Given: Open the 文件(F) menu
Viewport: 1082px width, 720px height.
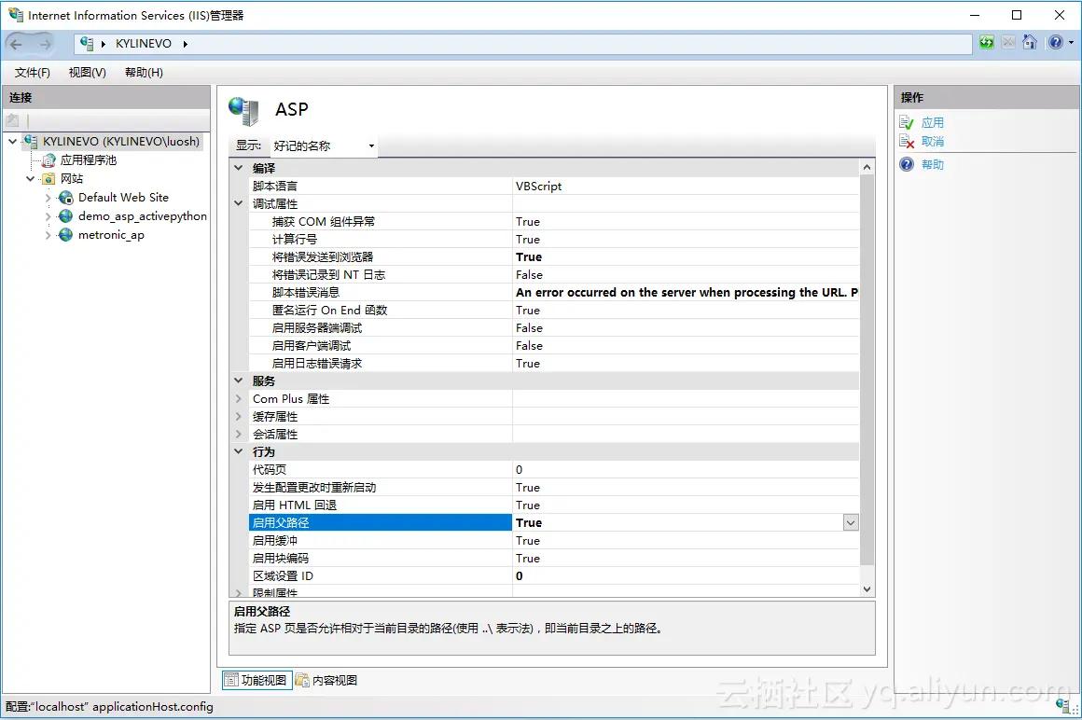Looking at the screenshot, I should (x=33, y=73).
